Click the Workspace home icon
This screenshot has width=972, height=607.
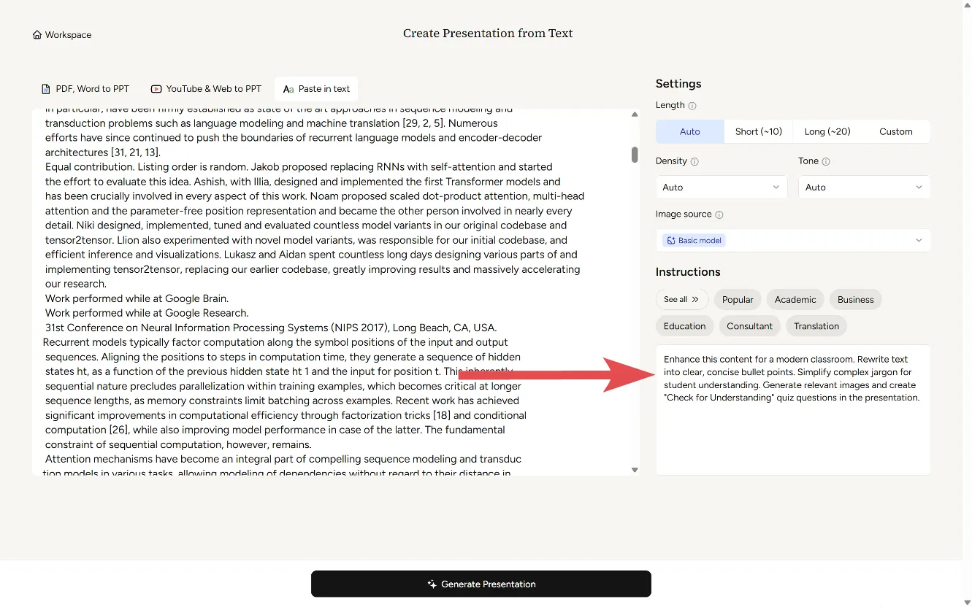tap(37, 35)
